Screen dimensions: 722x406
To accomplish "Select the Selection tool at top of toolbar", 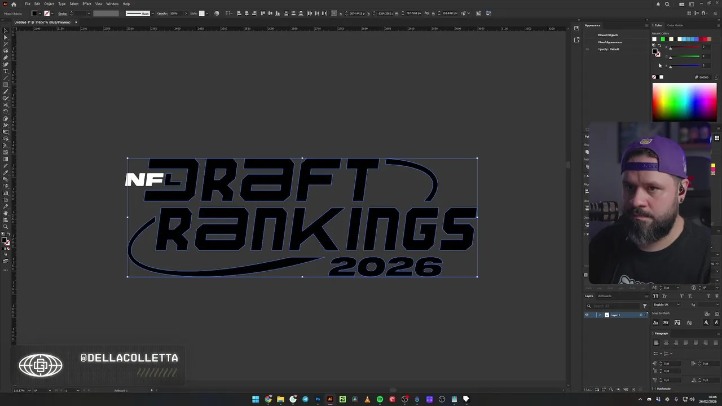I will [x=6, y=30].
